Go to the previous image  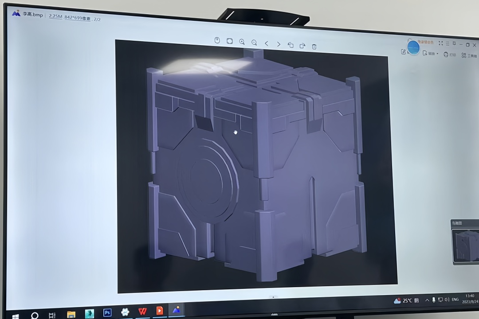click(x=267, y=43)
